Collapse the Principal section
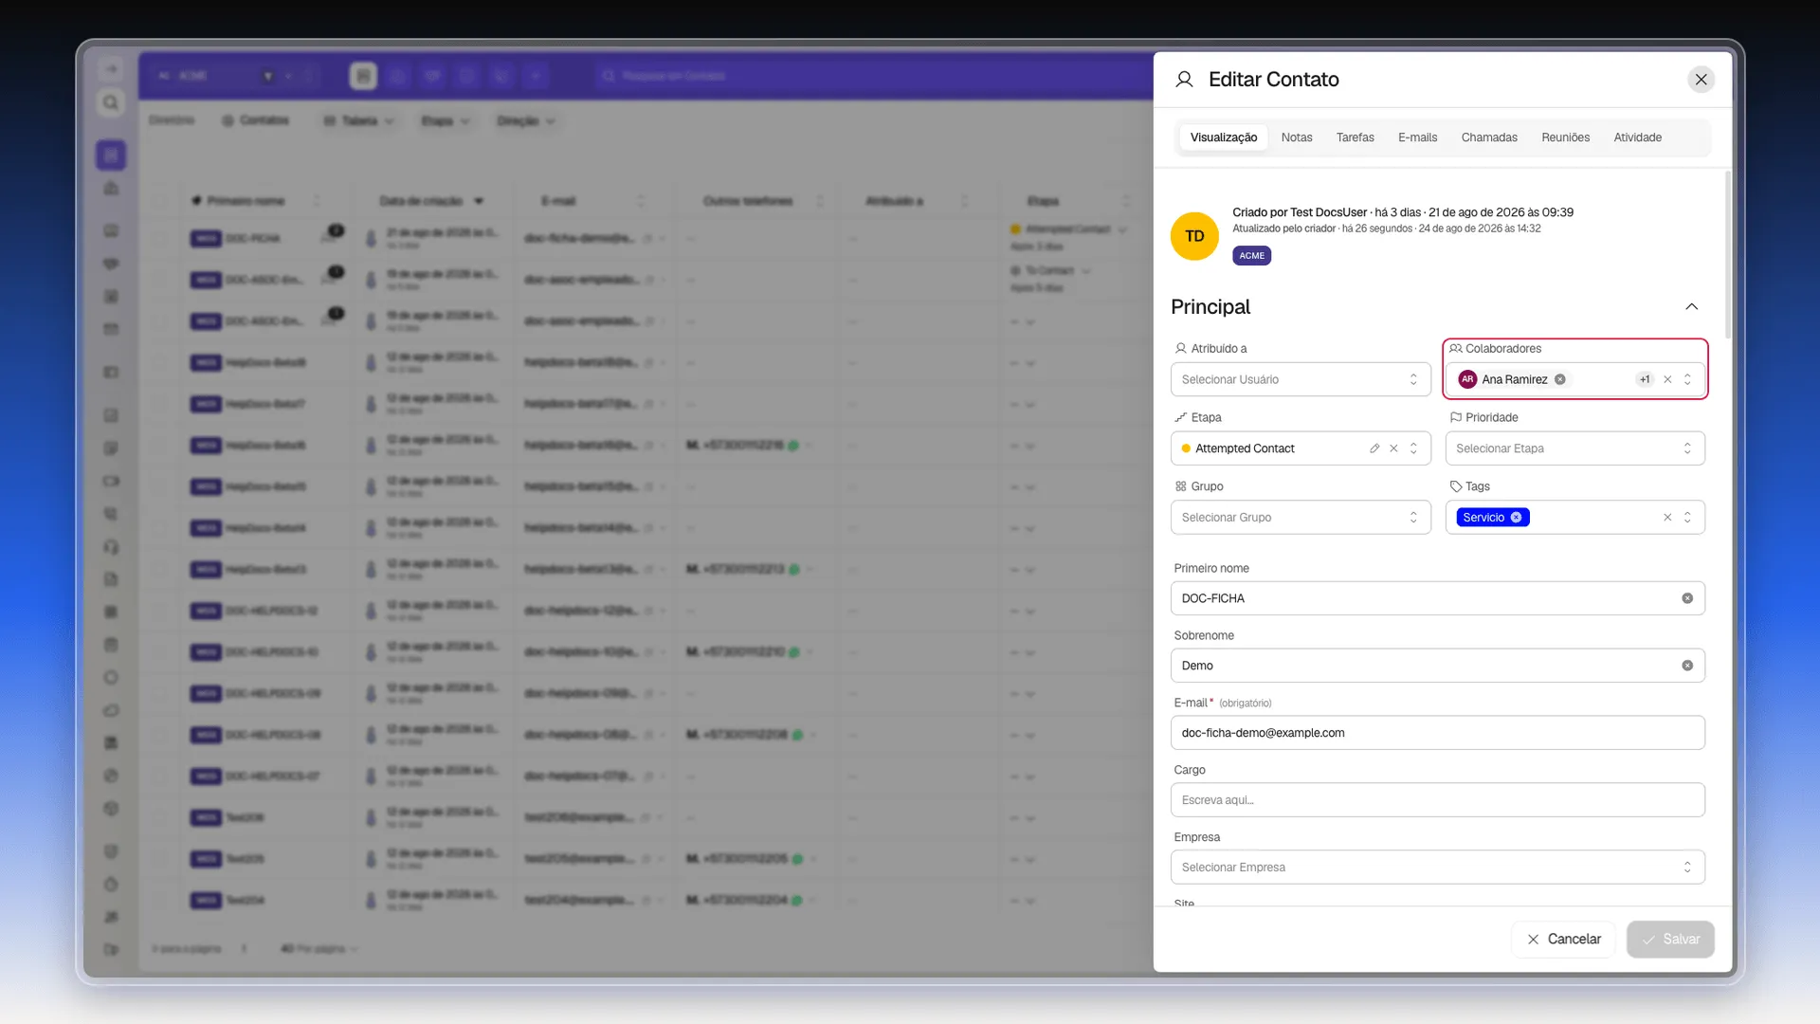 1691,306
